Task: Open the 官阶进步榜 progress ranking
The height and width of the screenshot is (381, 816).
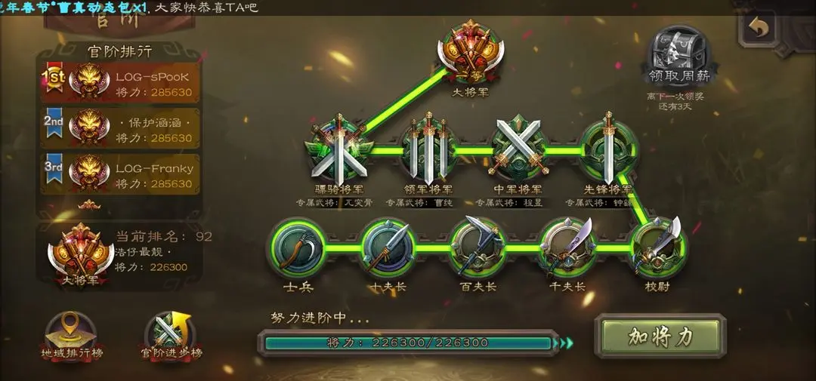Action: (x=171, y=338)
